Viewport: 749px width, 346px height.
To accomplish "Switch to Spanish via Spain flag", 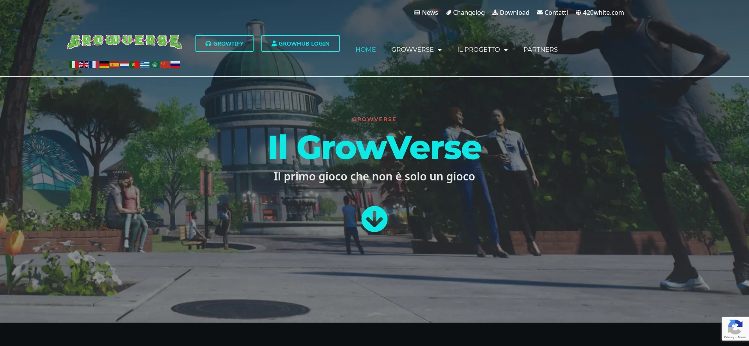I will pos(114,65).
